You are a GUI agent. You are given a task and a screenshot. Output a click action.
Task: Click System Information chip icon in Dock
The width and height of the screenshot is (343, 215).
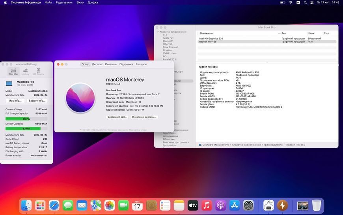pyautogui.click(x=268, y=206)
